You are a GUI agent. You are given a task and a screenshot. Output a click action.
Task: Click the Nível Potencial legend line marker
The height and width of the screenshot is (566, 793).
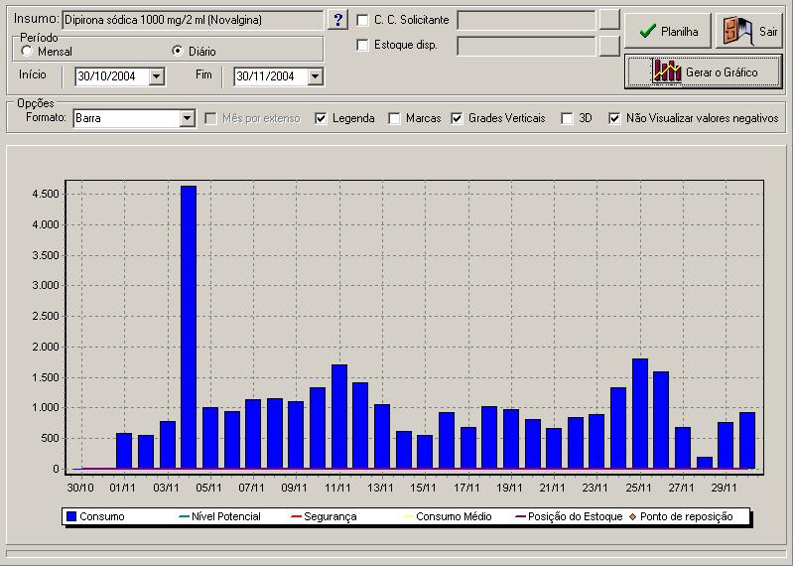(x=185, y=516)
